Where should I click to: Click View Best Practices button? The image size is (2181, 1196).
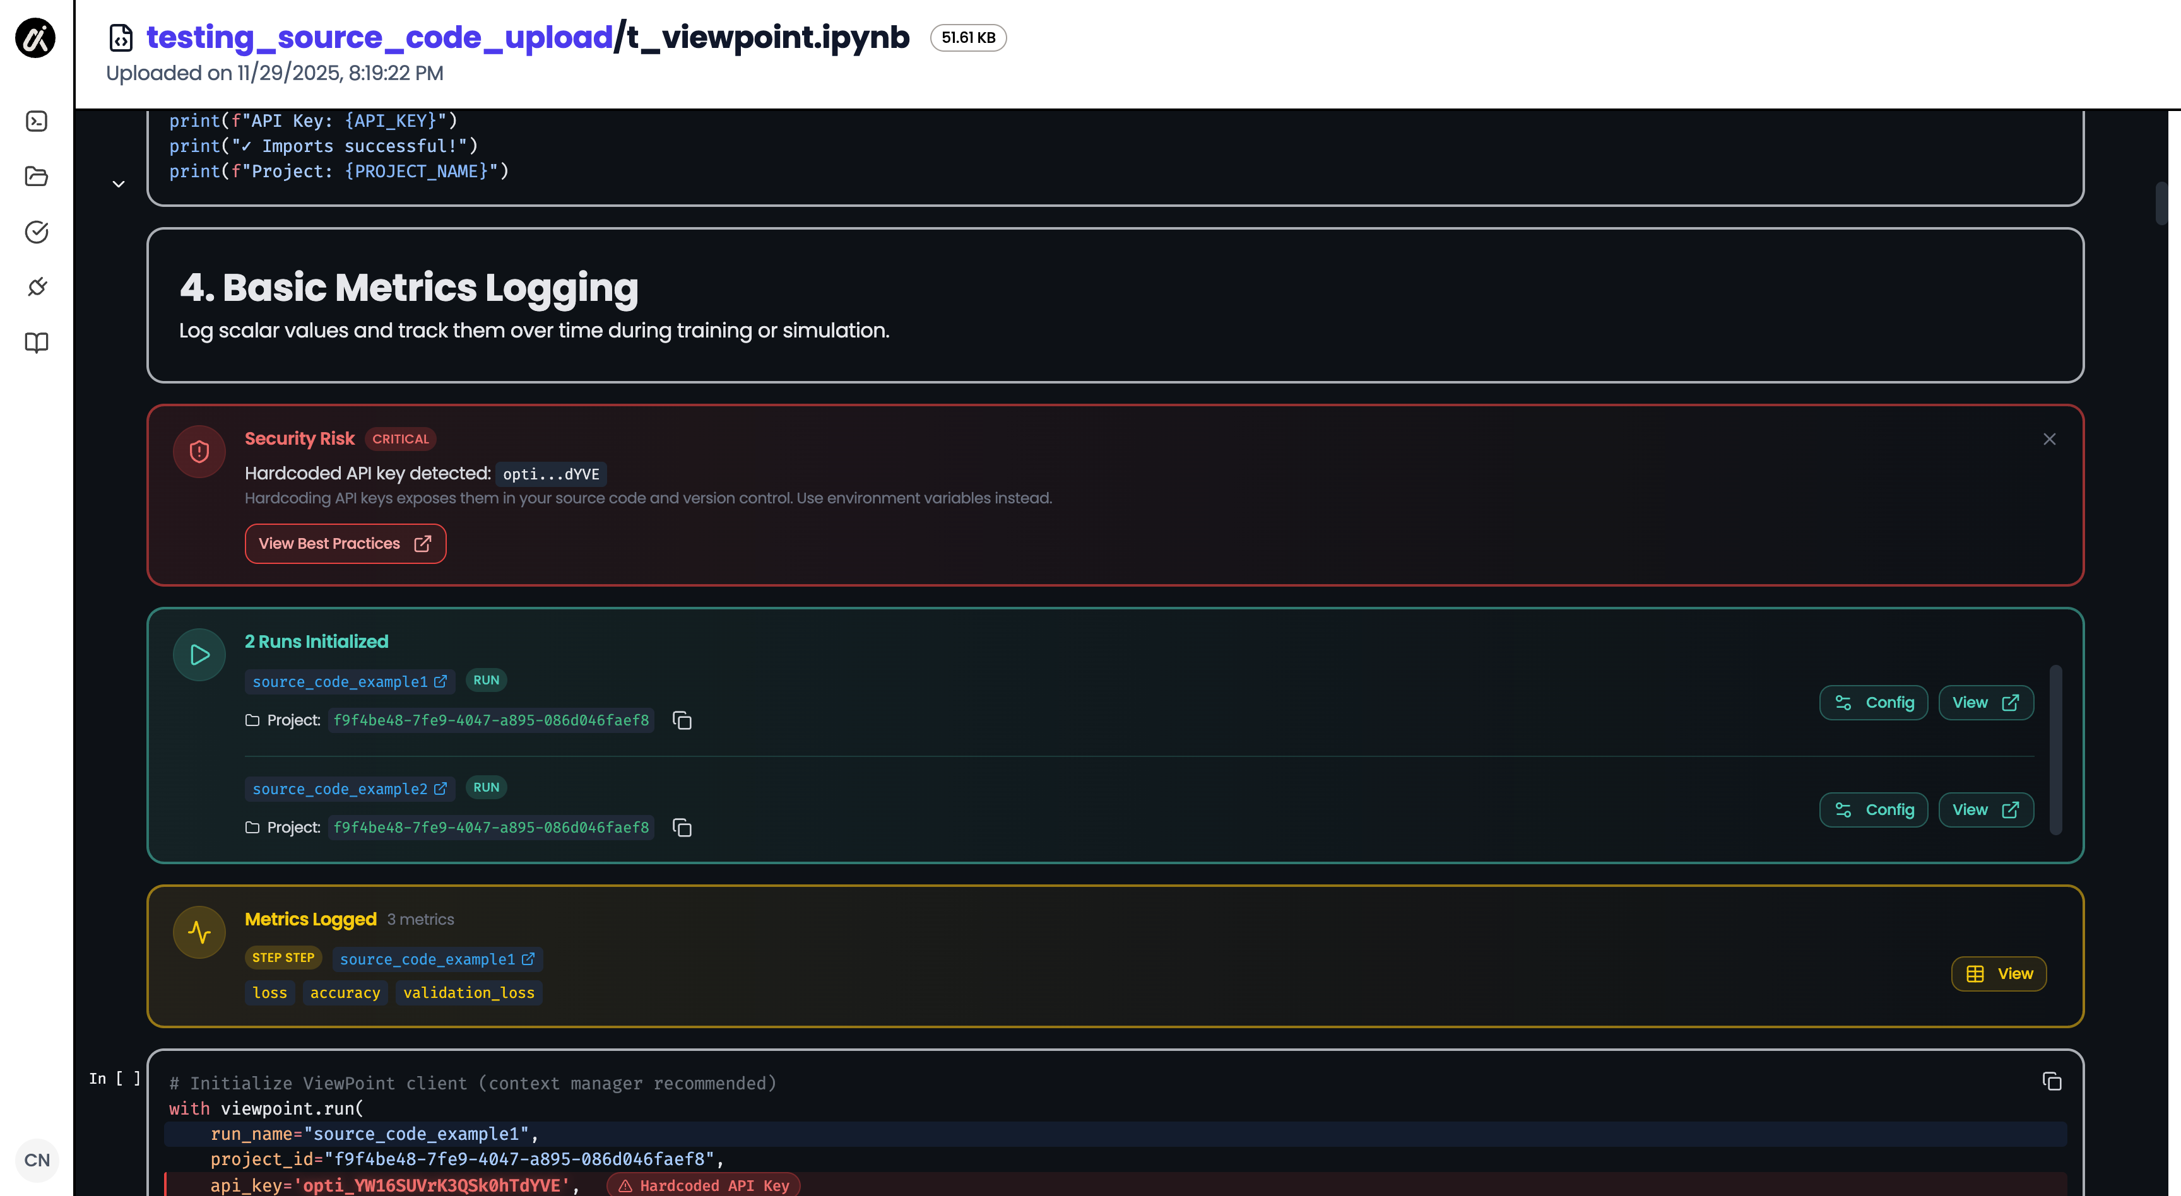pyautogui.click(x=345, y=543)
